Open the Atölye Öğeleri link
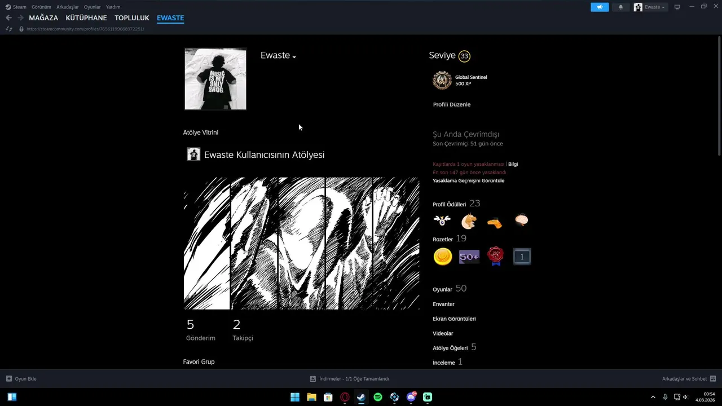The width and height of the screenshot is (722, 406). (450, 348)
